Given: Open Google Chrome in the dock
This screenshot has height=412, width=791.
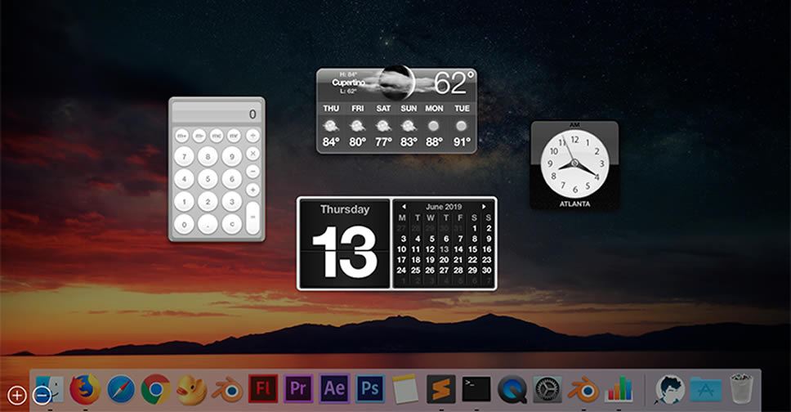Looking at the screenshot, I should tap(155, 389).
